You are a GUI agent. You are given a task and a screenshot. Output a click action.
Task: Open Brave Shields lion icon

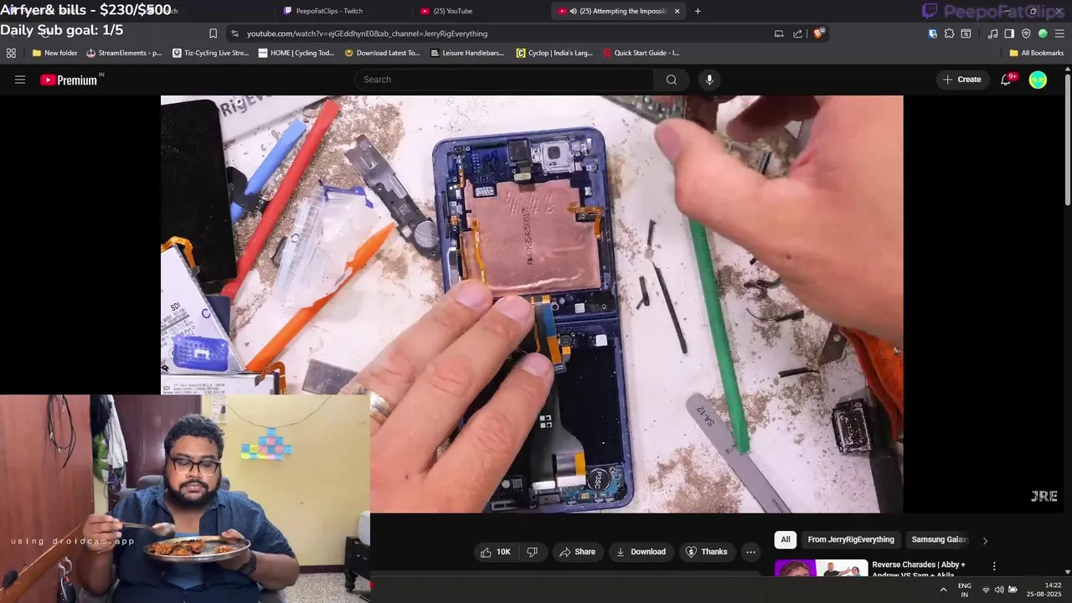coord(818,33)
